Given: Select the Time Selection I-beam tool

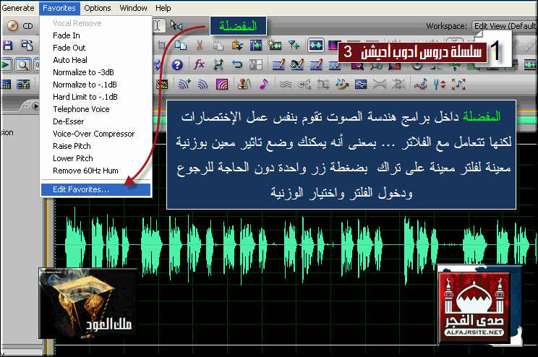Looking at the screenshot, I should (158, 25).
